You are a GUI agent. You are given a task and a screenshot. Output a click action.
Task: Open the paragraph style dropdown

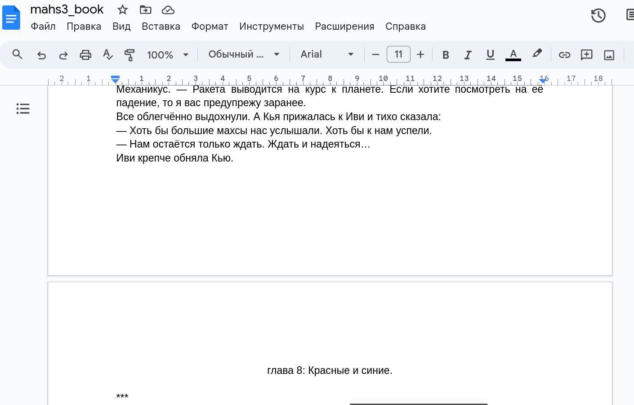244,54
